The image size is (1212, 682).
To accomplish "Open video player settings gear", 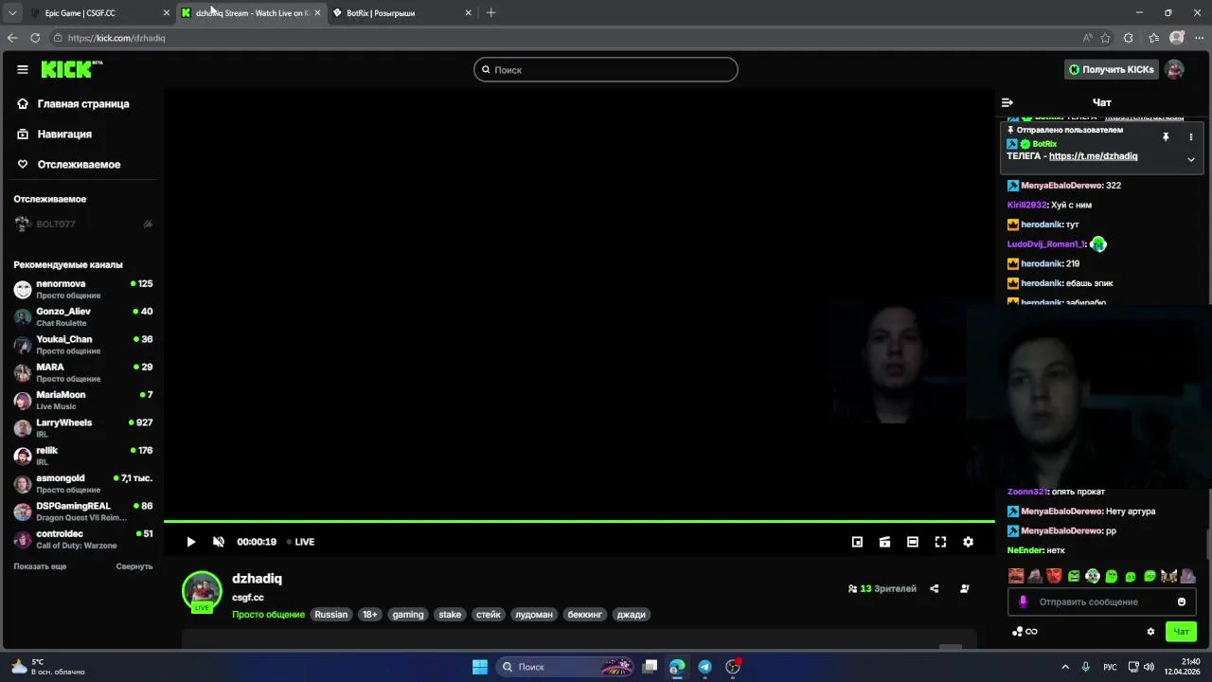I will click(968, 542).
